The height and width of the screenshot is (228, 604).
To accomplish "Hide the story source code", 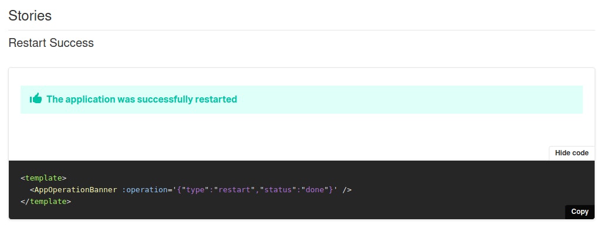I will coord(572,153).
